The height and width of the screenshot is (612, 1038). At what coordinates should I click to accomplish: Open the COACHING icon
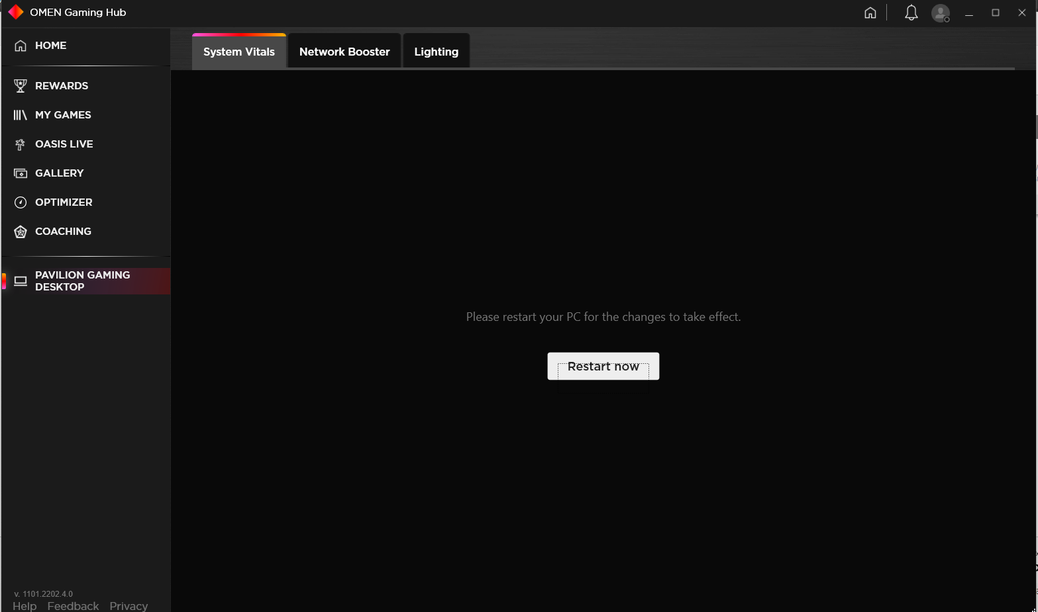(20, 231)
